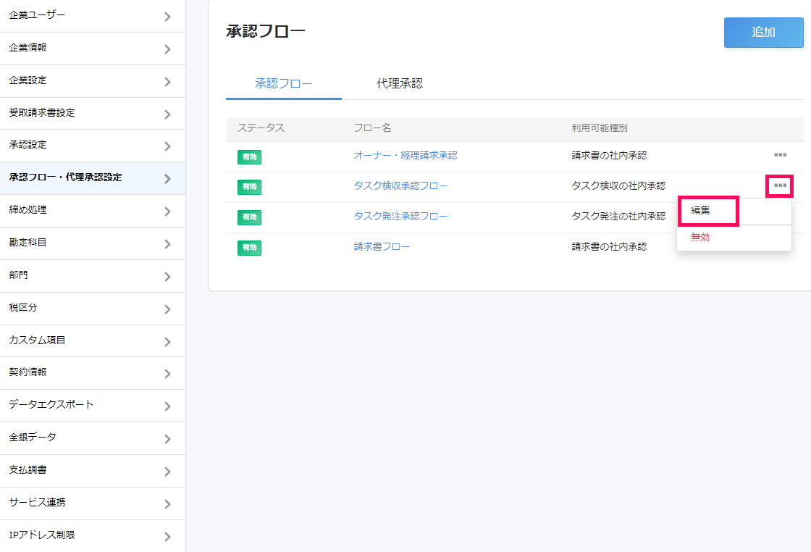This screenshot has height=552, width=811.
Task: Click the chevron beside サービス連携
Action: (x=167, y=504)
